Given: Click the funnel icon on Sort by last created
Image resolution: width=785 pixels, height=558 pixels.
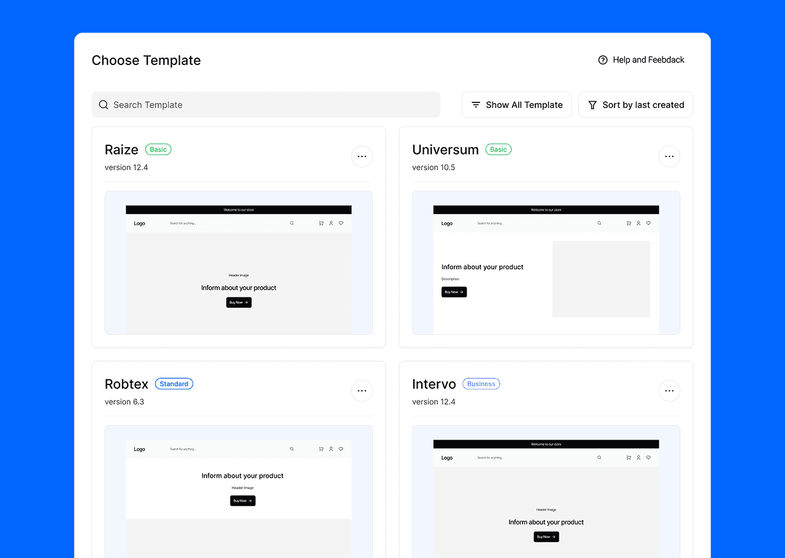Looking at the screenshot, I should [592, 104].
